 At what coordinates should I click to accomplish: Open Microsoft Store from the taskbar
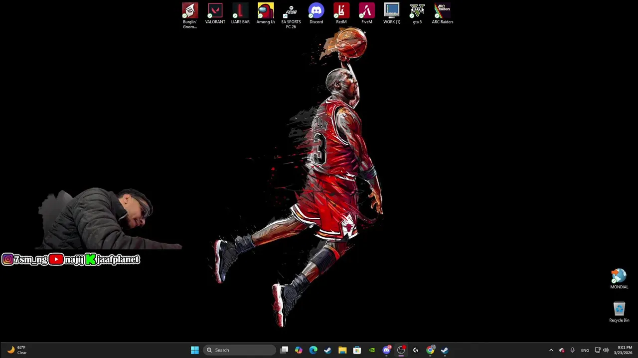point(357,350)
